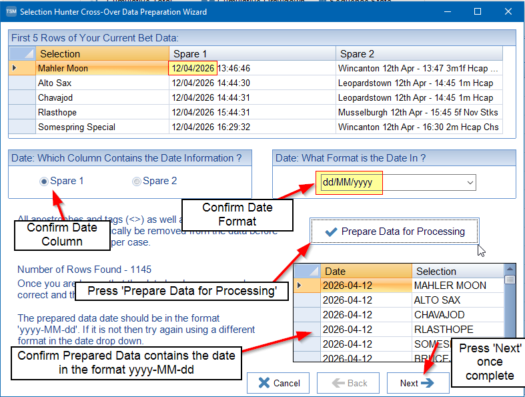Click the select-all corner of prepared data grid
This screenshot has height=397, width=525.
point(307,271)
